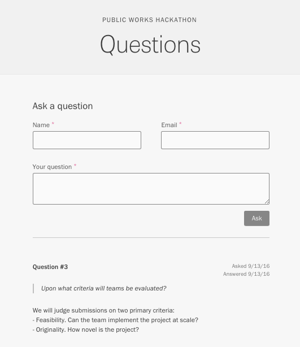Click the red asterisk beside Name
This screenshot has width=300, height=347.
click(53, 124)
